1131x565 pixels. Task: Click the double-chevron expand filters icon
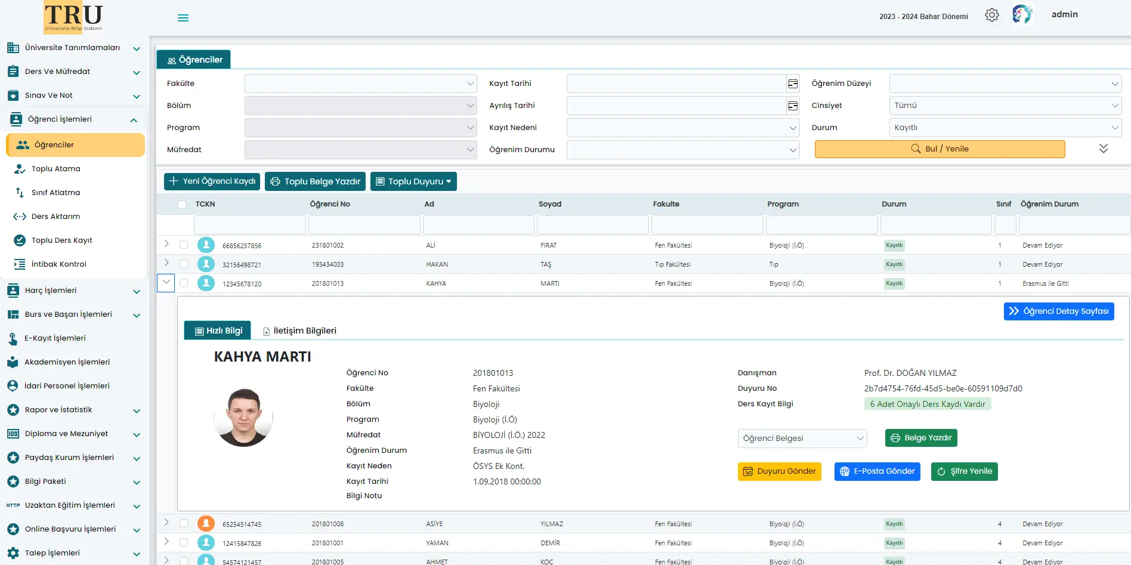coord(1103,149)
